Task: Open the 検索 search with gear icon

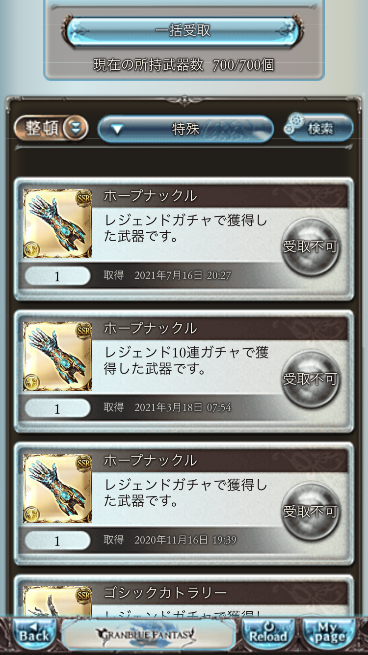Action: coord(318,128)
